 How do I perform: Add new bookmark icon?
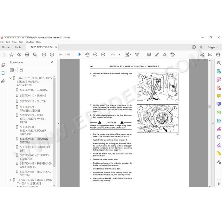(21, 70)
